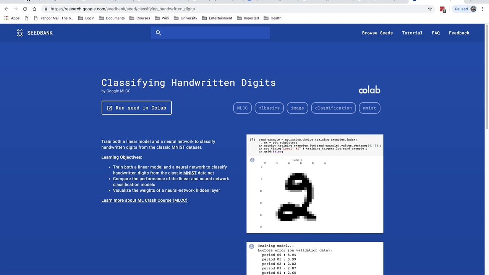This screenshot has height=275, width=489.
Task: Open the Documents bookmarks folder
Action: (112, 18)
